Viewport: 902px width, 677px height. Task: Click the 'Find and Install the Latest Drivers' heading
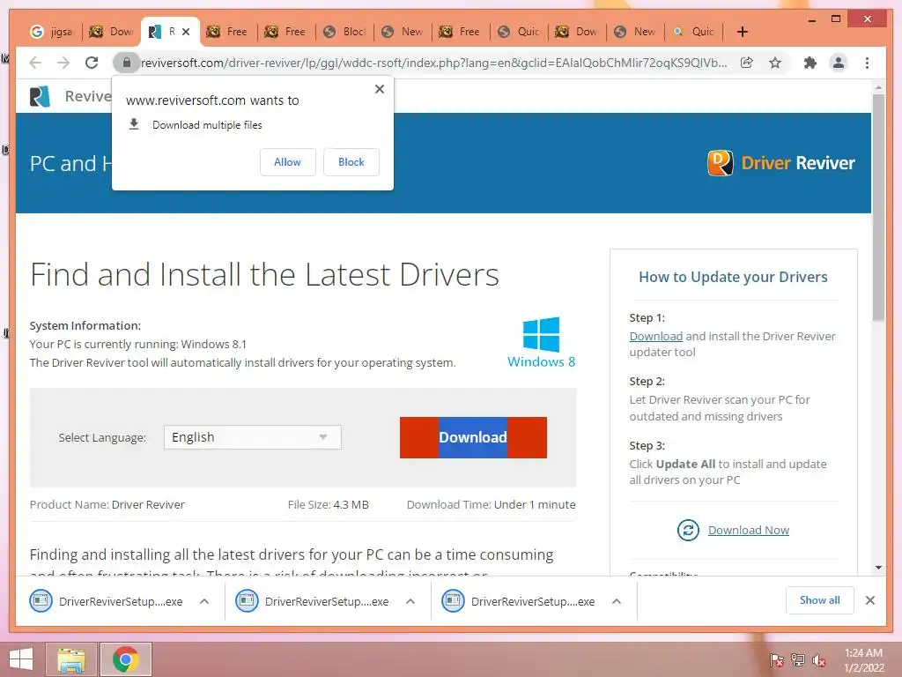[x=264, y=275]
